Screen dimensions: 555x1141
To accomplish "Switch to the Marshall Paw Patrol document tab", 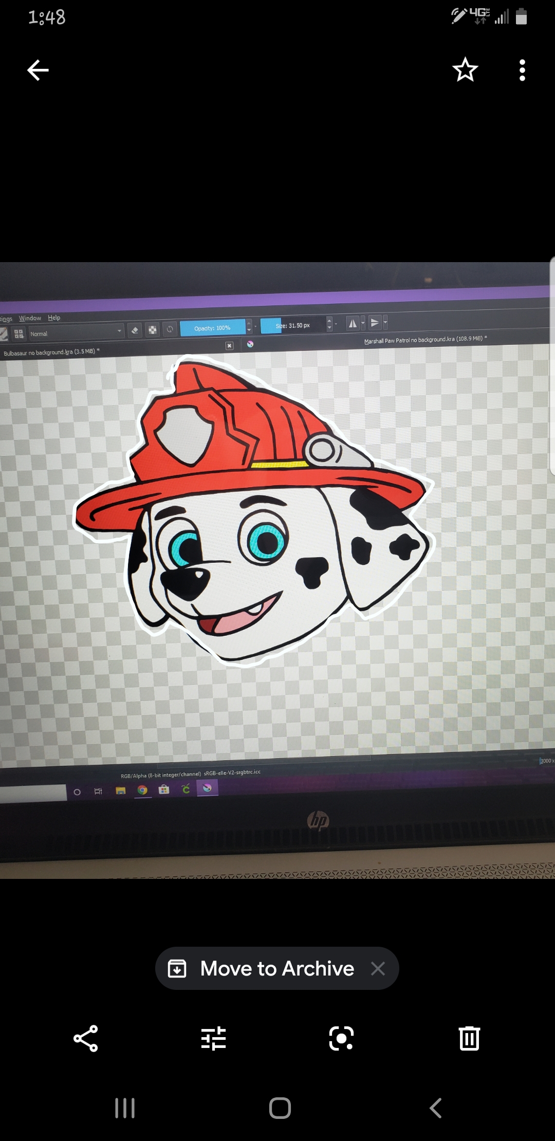I will tap(423, 340).
